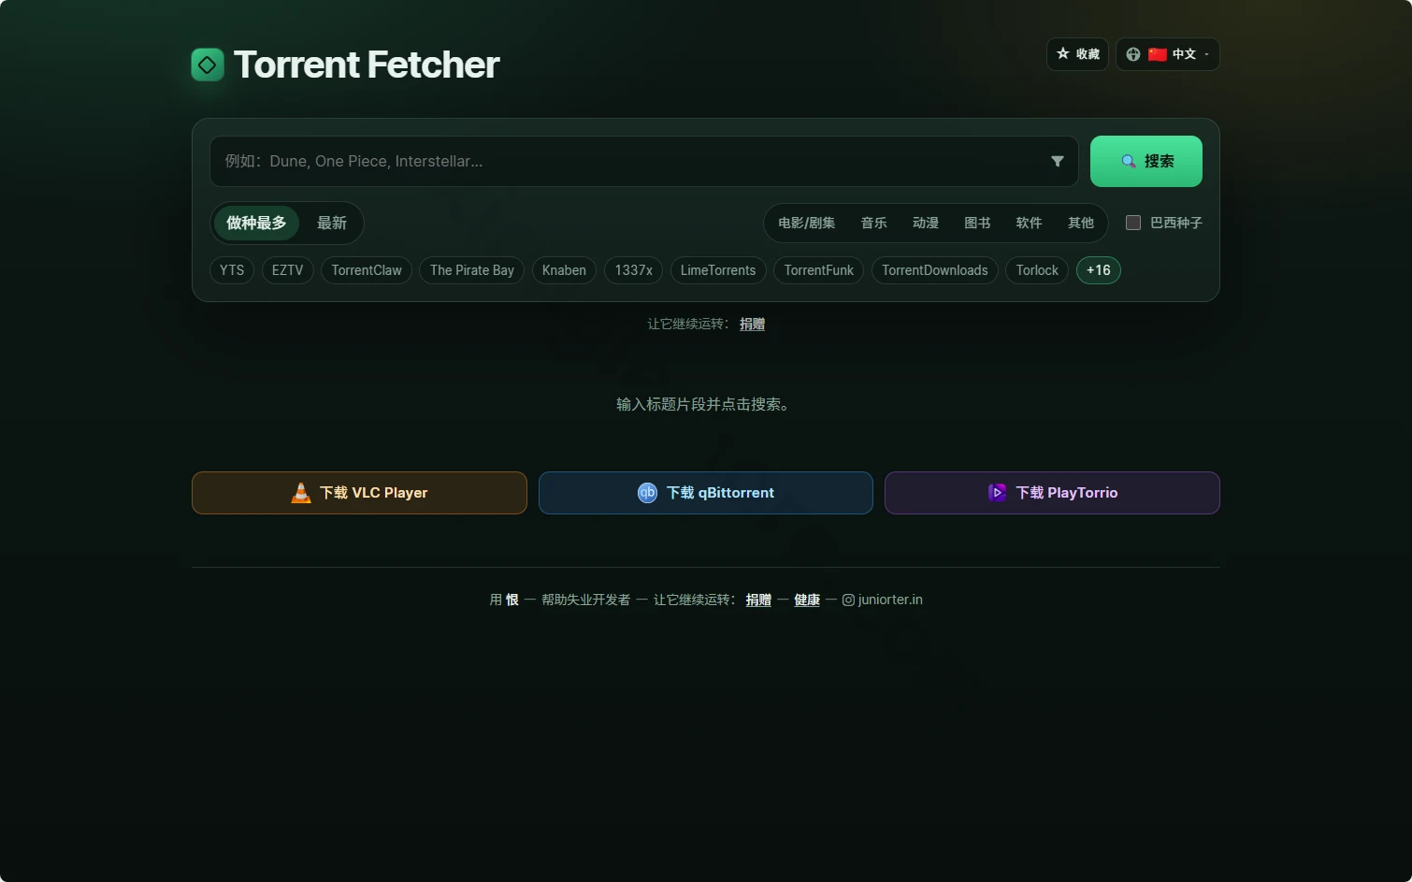The width and height of the screenshot is (1412, 882).
Task: Open the juniorter.in footer link
Action: (x=890, y=600)
